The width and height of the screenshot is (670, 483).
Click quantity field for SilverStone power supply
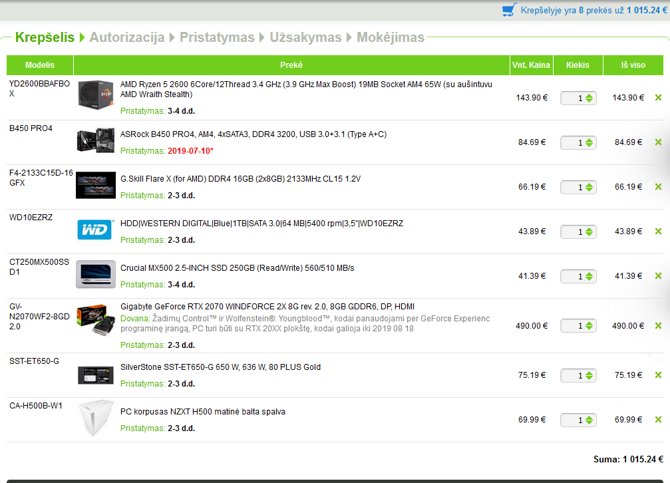point(578,375)
